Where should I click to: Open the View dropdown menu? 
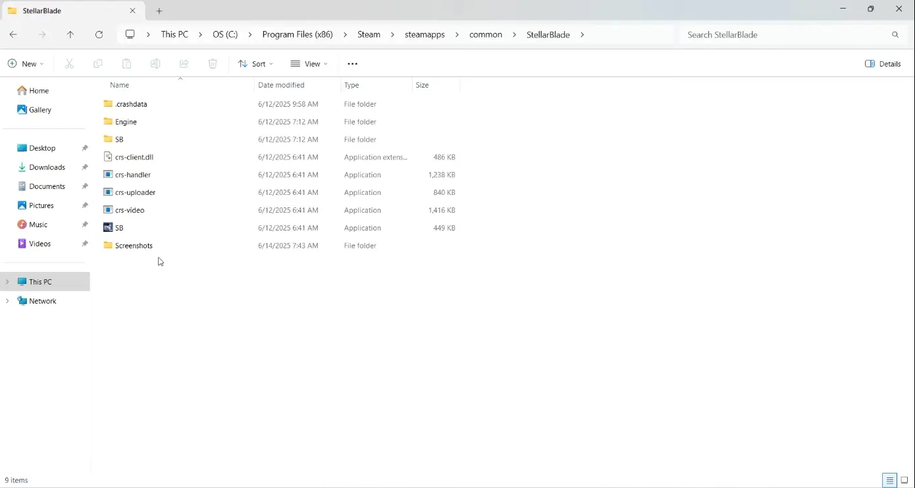(309, 64)
